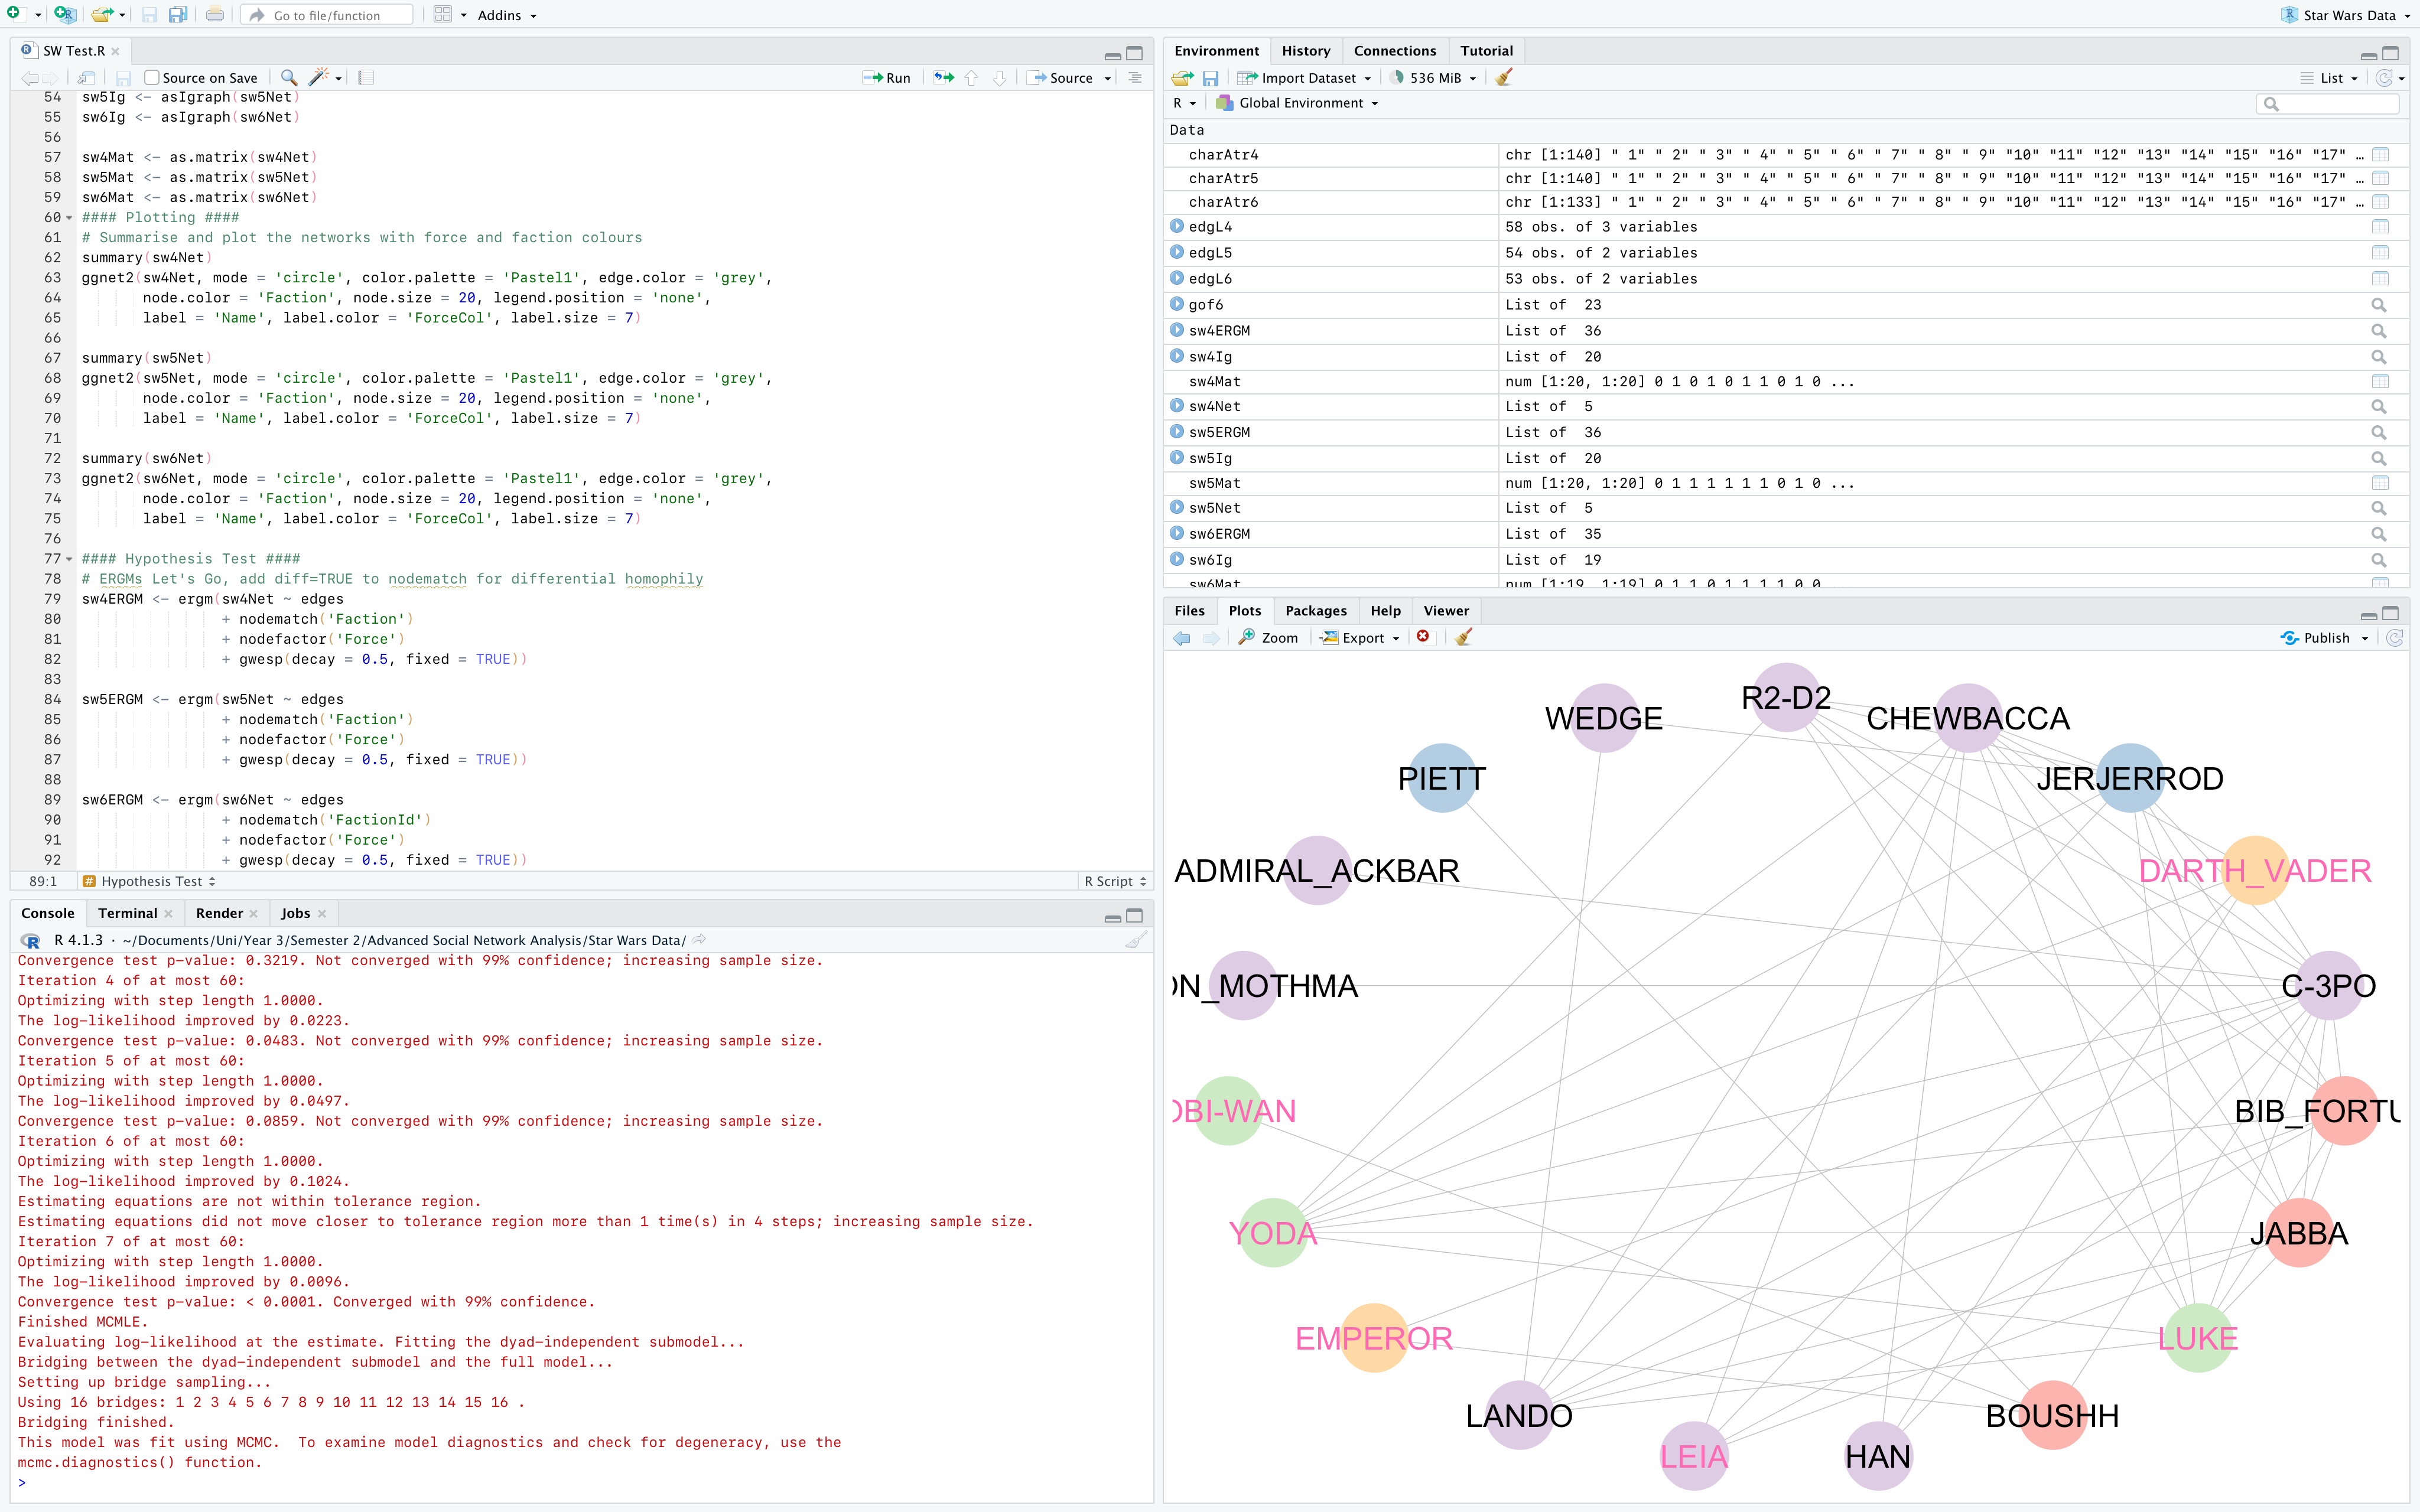Show SW Test.R in new window

[x=87, y=78]
